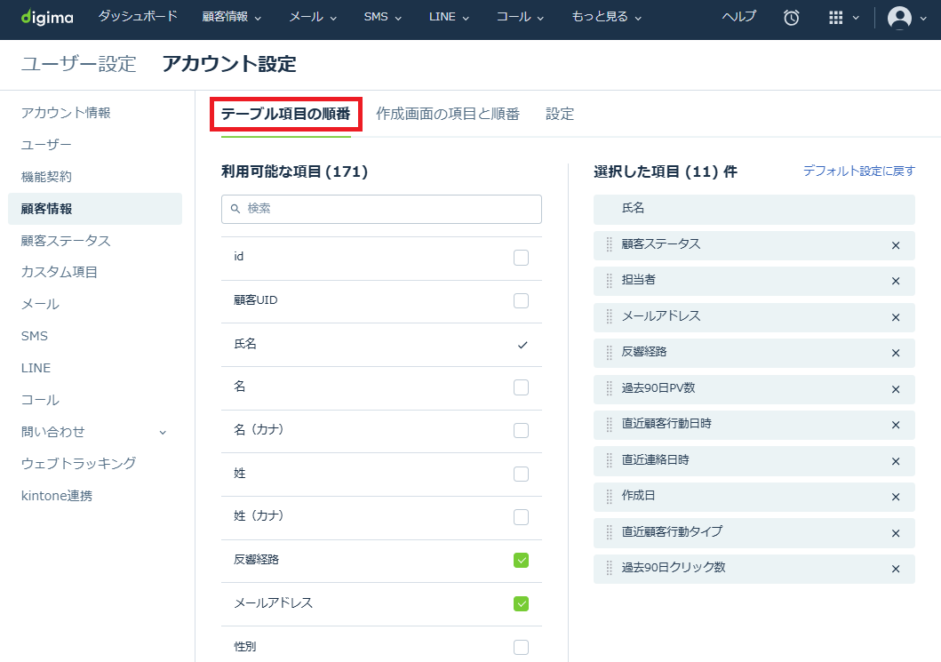Open アカウント情報 in sidebar
The height and width of the screenshot is (662, 941).
coord(66,113)
